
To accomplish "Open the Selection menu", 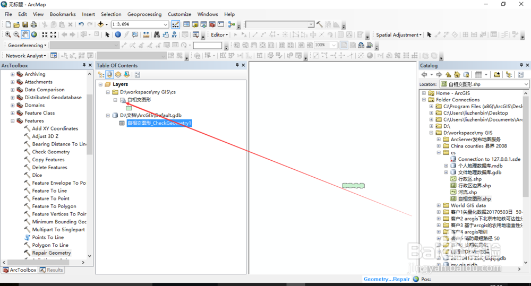I will 111,14.
